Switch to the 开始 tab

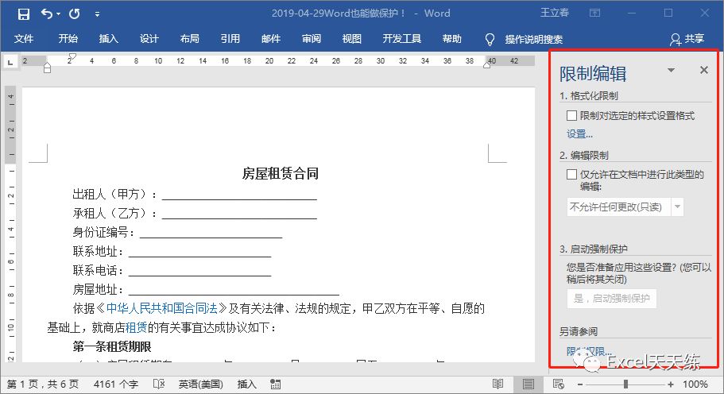tap(68, 39)
